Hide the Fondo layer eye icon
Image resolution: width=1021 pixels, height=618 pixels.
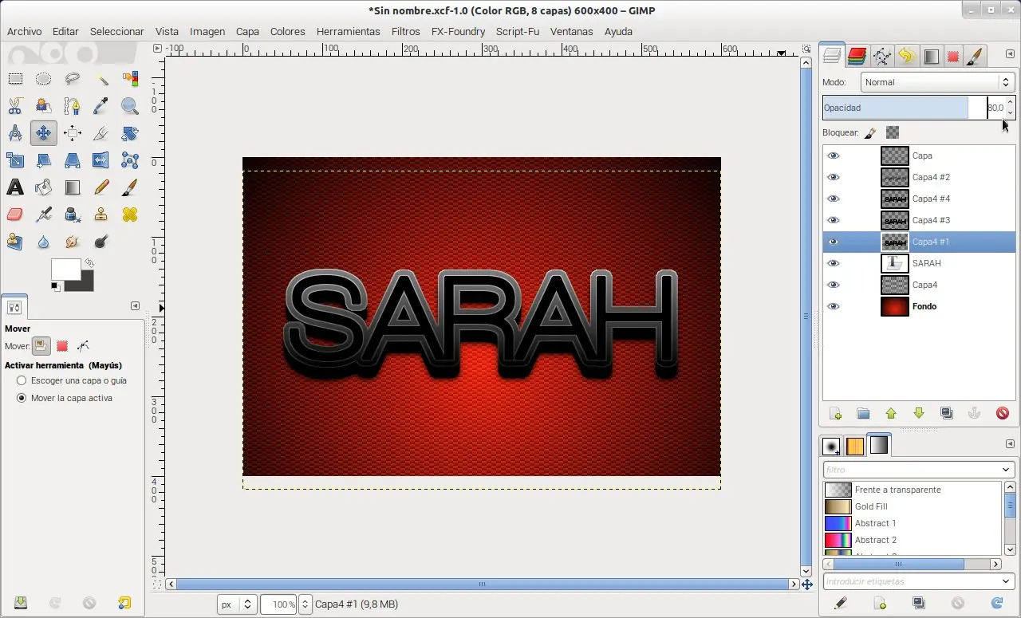pyautogui.click(x=834, y=306)
